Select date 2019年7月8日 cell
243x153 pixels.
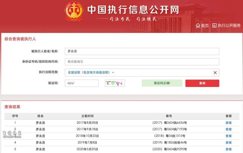[x=87, y=142]
